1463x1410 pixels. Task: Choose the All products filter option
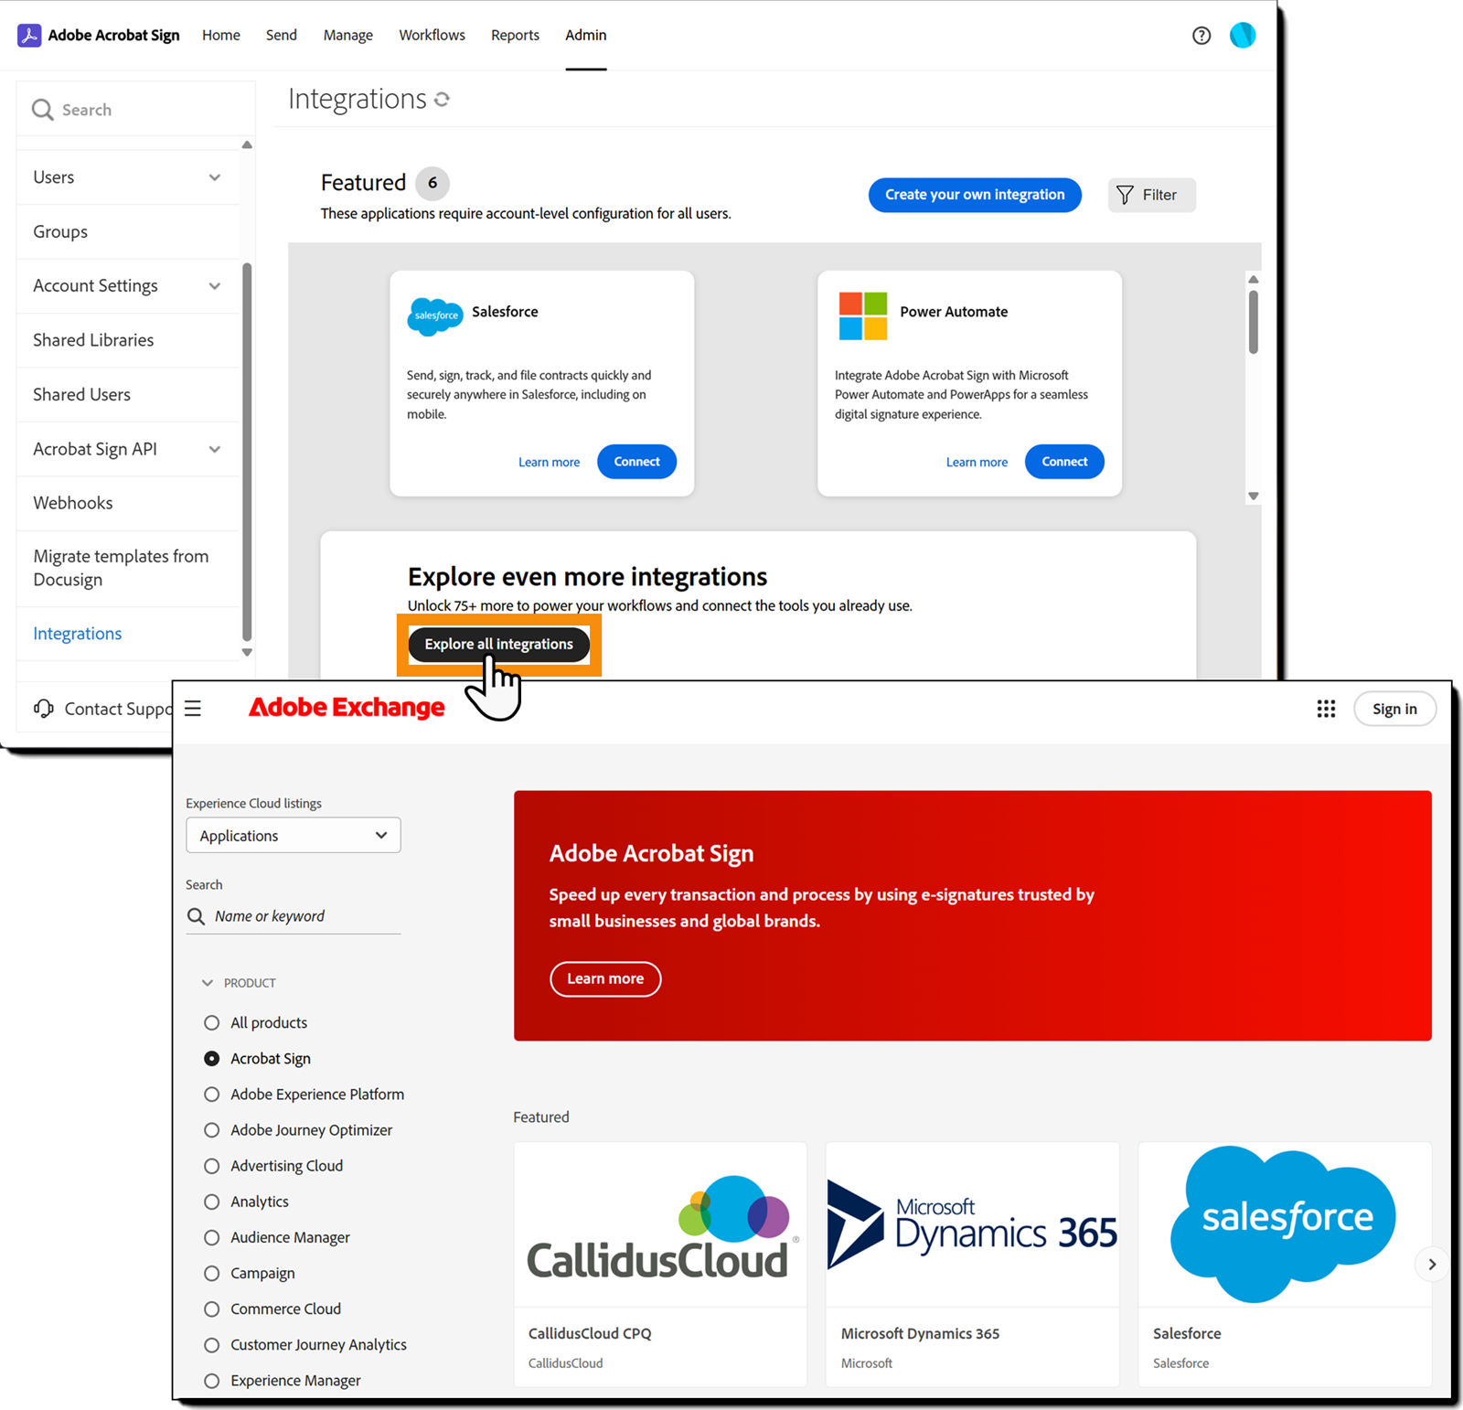tap(211, 1022)
